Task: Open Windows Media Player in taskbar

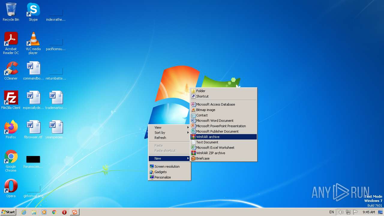Action: coord(44,212)
